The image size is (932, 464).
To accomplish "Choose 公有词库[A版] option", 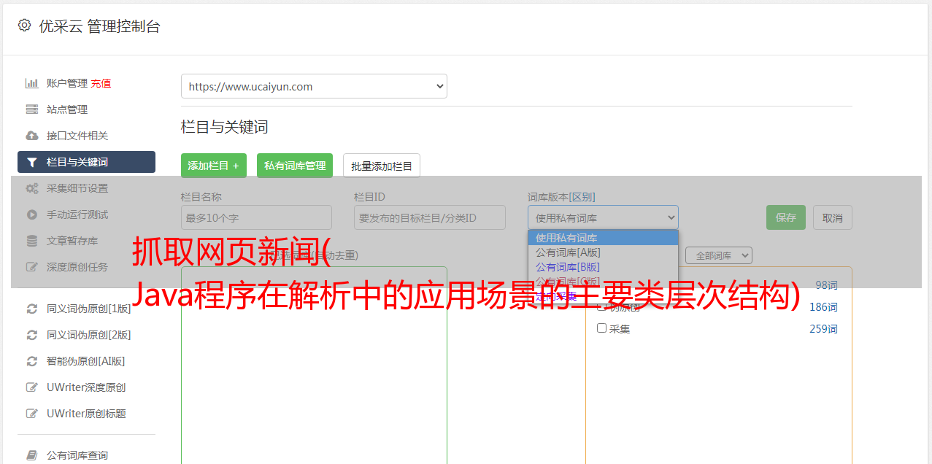I will [x=603, y=252].
